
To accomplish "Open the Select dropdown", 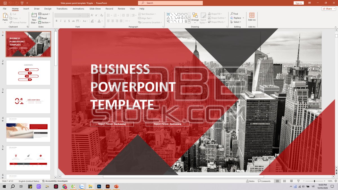I will tap(236, 22).
